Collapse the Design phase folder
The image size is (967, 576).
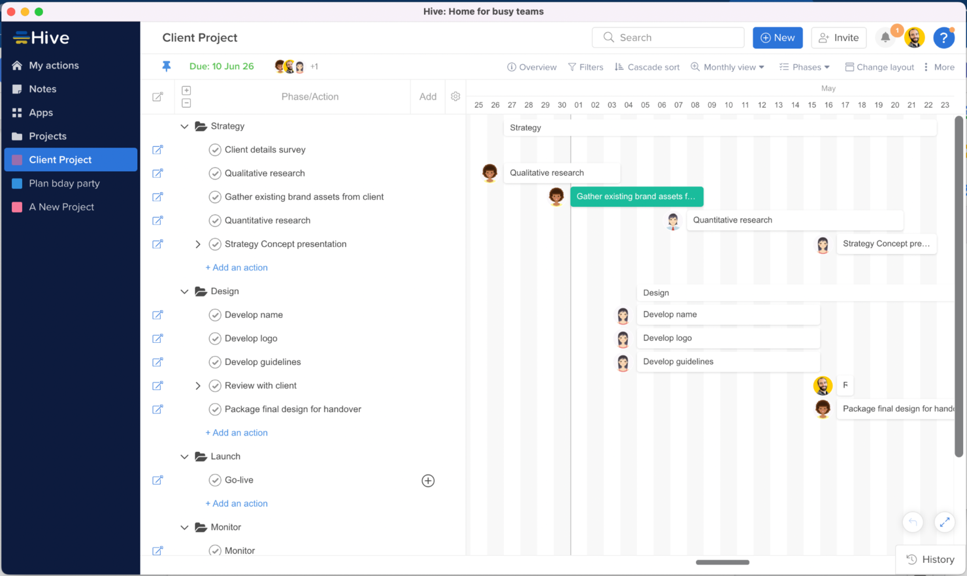click(184, 292)
